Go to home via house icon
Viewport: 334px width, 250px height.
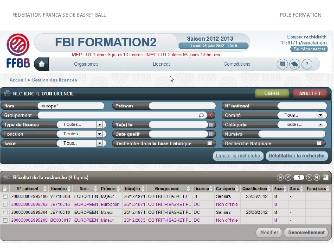[41, 64]
